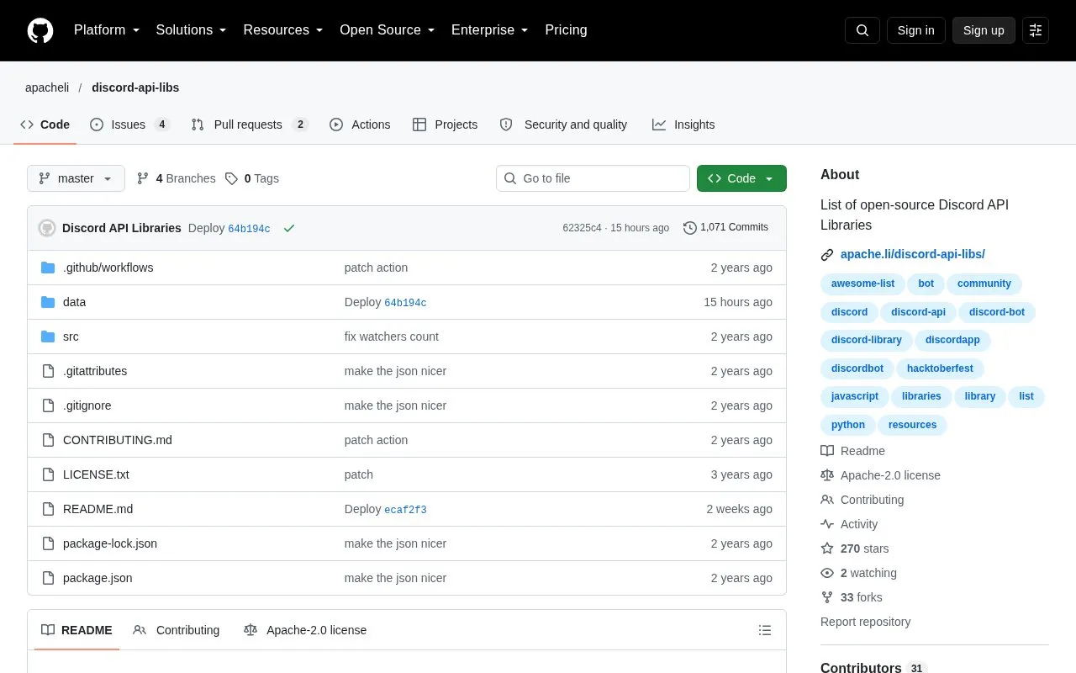Expand the Enterprise menu

490,30
